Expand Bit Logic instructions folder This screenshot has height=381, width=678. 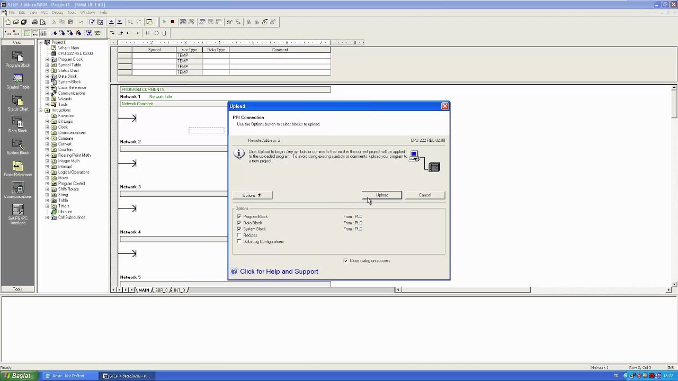(x=47, y=121)
